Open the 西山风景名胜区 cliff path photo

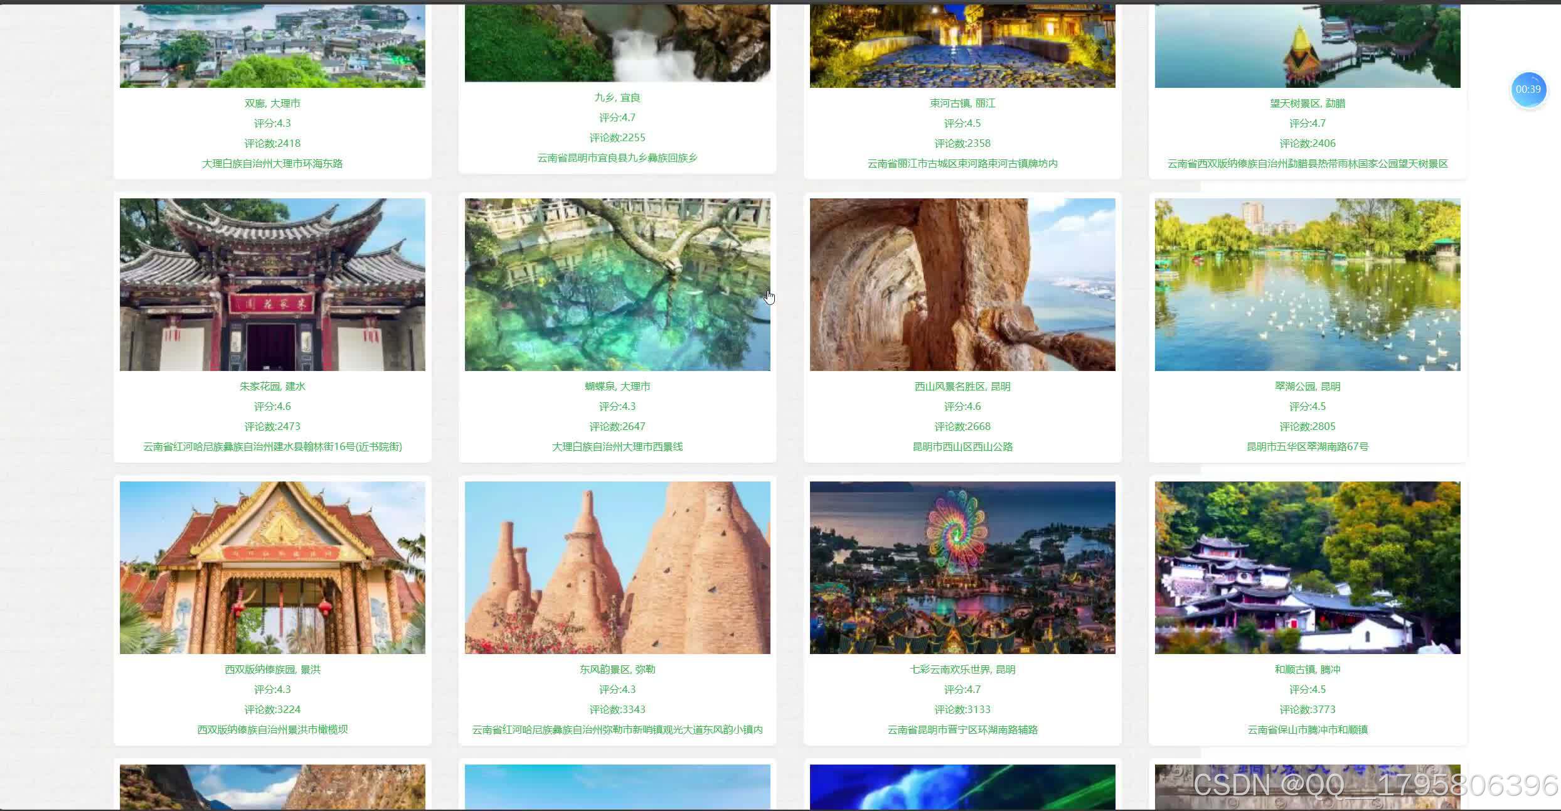[x=962, y=284]
